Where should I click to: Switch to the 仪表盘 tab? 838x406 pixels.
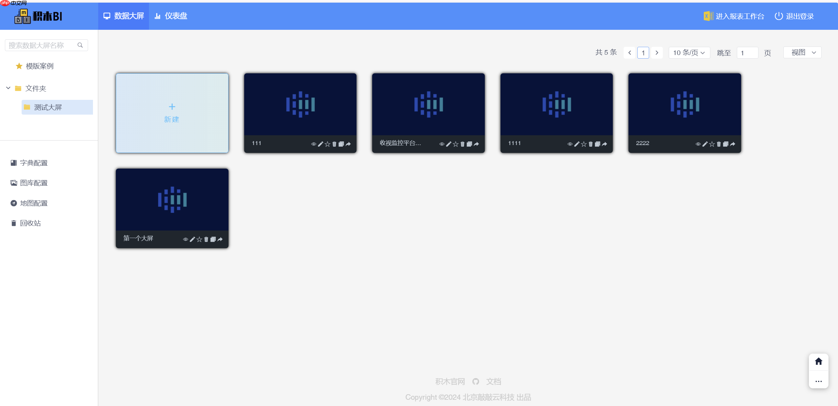(x=171, y=16)
